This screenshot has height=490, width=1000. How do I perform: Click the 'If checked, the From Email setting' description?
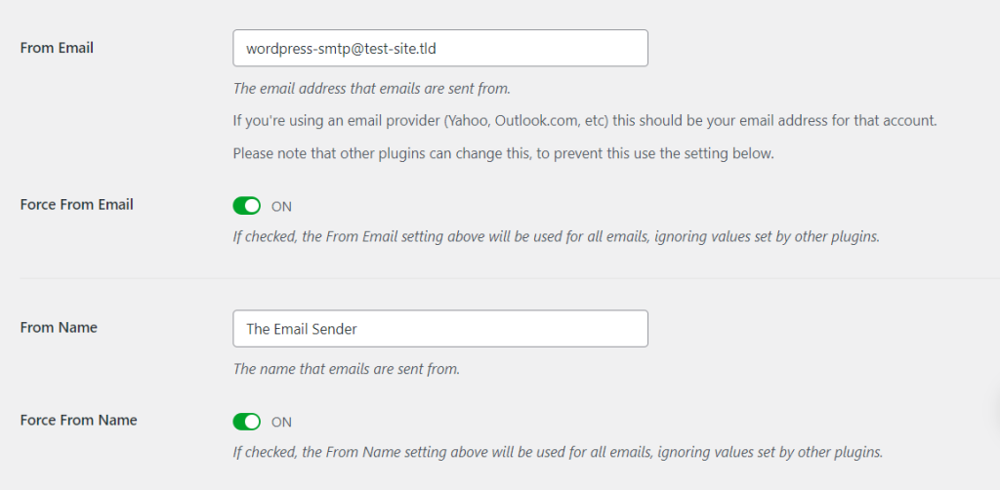pyautogui.click(x=556, y=236)
